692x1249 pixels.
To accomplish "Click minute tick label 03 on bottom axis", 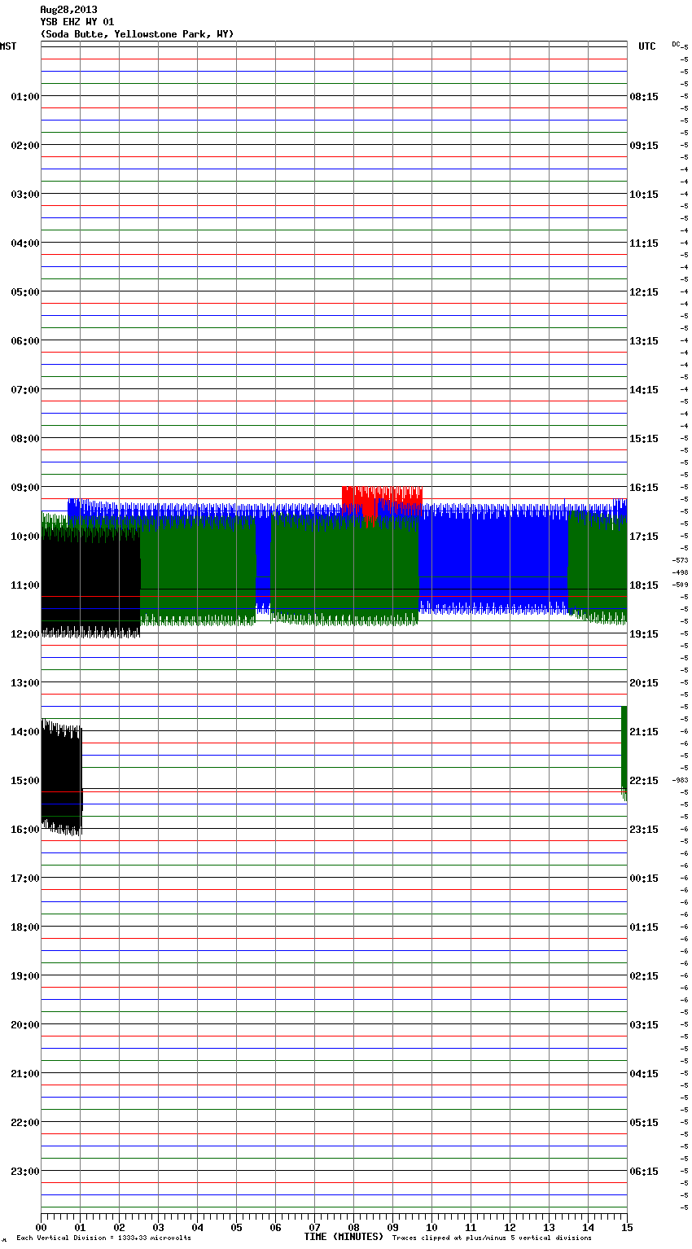I will pos(158,1227).
